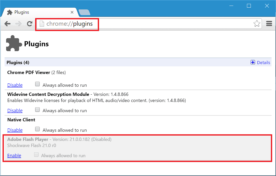The image size is (276, 176).
Task: Go back using the back arrow
Action: (7, 24)
